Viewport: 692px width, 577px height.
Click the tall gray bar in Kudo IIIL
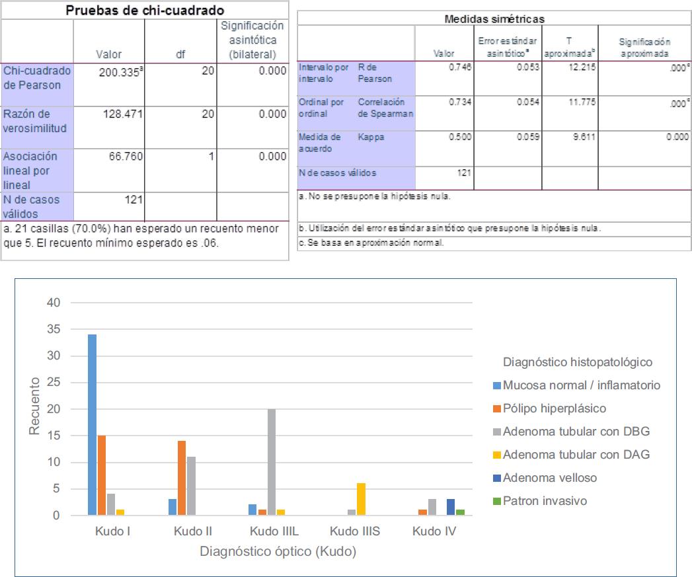point(271,462)
